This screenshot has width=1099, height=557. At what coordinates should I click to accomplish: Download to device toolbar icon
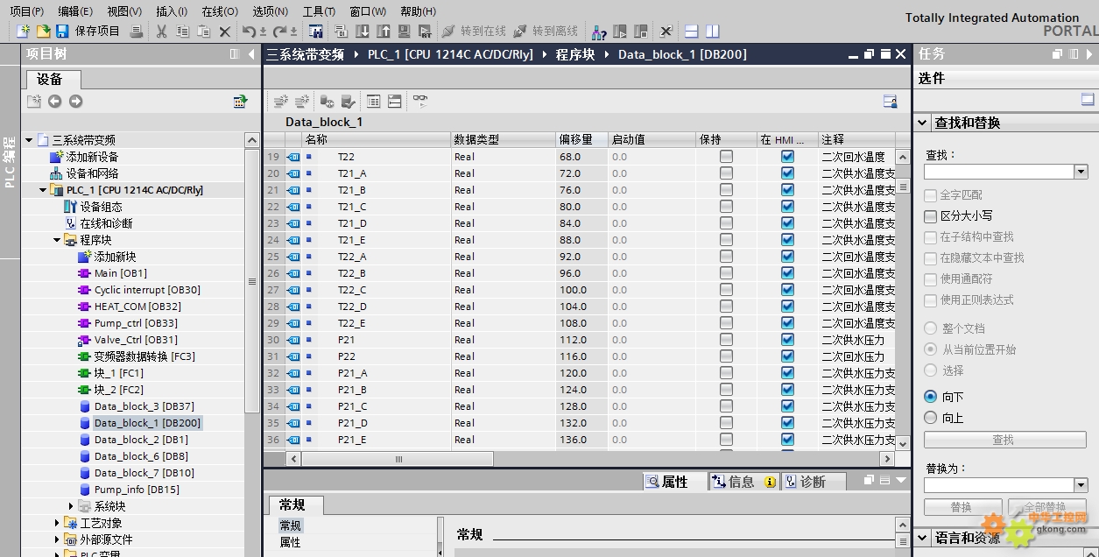click(x=363, y=32)
